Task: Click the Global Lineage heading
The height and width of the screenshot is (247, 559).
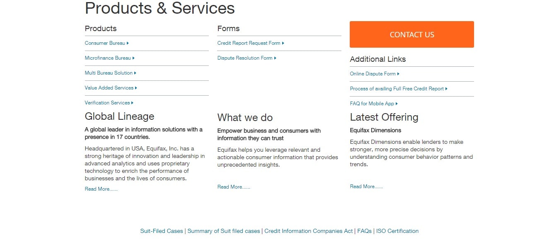Action: coord(119,116)
